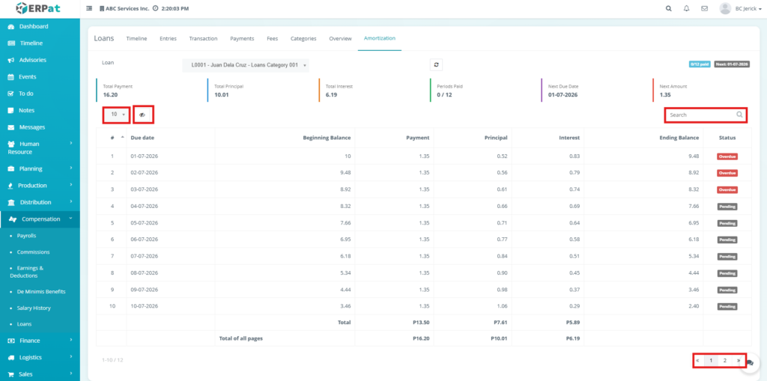
Task: Open the search icon in top bar
Action: [669, 8]
